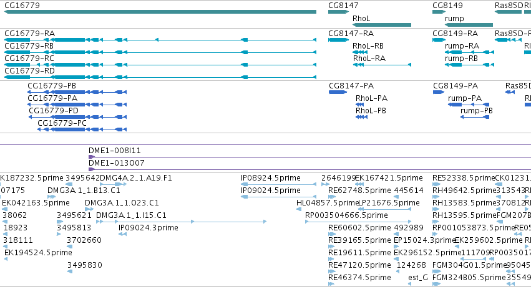Image resolution: width=531 pixels, height=287 pixels.
Task: Select the CG8149-RA transcript
Action: (439, 40)
